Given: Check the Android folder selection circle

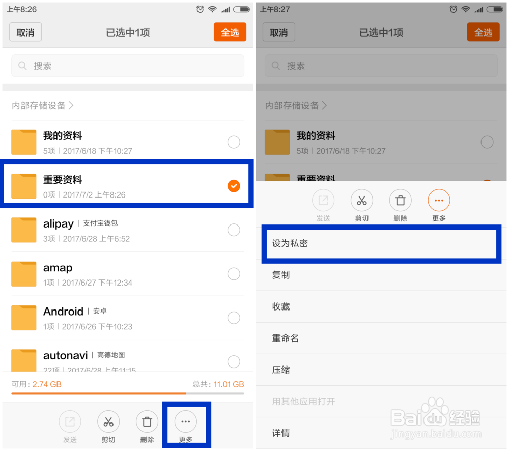Looking at the screenshot, I should [x=234, y=318].
